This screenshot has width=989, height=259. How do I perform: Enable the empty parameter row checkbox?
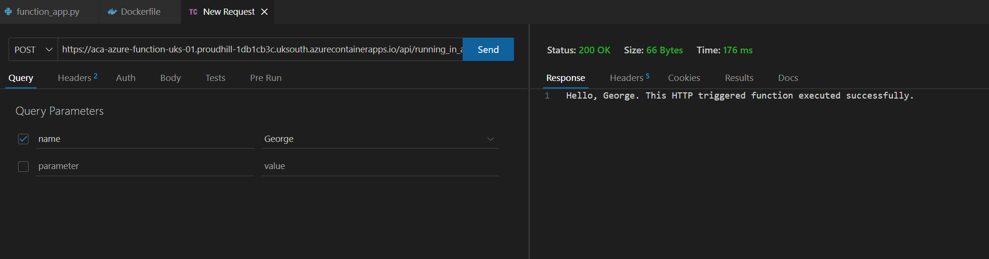tap(23, 166)
